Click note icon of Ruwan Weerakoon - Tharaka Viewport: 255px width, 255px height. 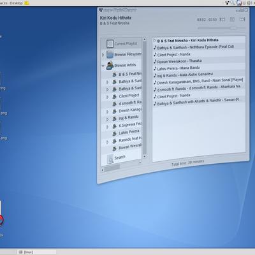[x=155, y=62]
